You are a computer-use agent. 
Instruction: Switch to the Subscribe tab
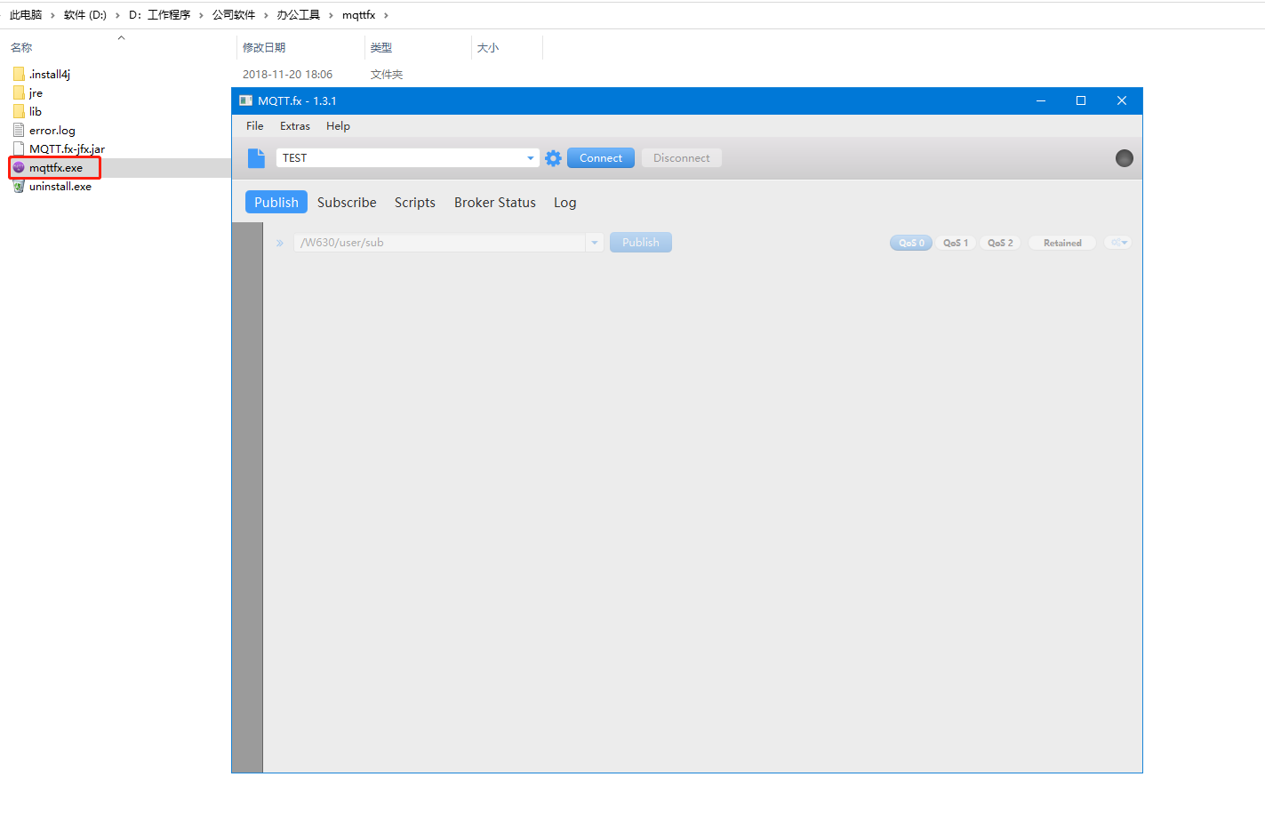point(347,203)
